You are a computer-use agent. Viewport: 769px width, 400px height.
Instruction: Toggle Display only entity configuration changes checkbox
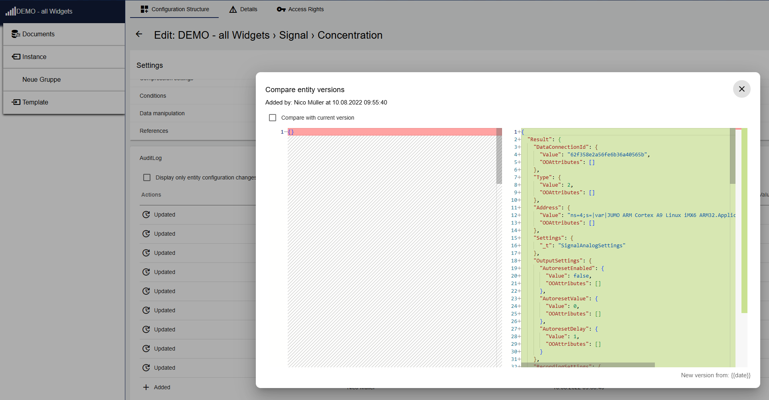(147, 177)
